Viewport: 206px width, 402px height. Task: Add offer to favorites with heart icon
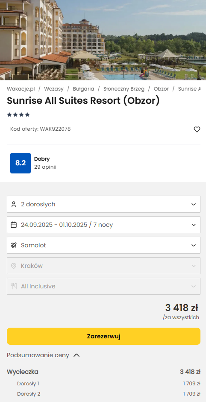[197, 129]
